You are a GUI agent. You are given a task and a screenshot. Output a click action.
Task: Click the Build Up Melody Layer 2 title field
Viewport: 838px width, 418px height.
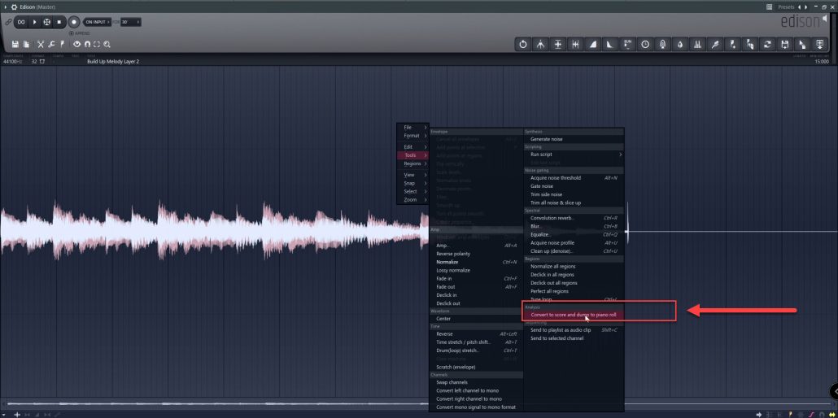tap(113, 62)
